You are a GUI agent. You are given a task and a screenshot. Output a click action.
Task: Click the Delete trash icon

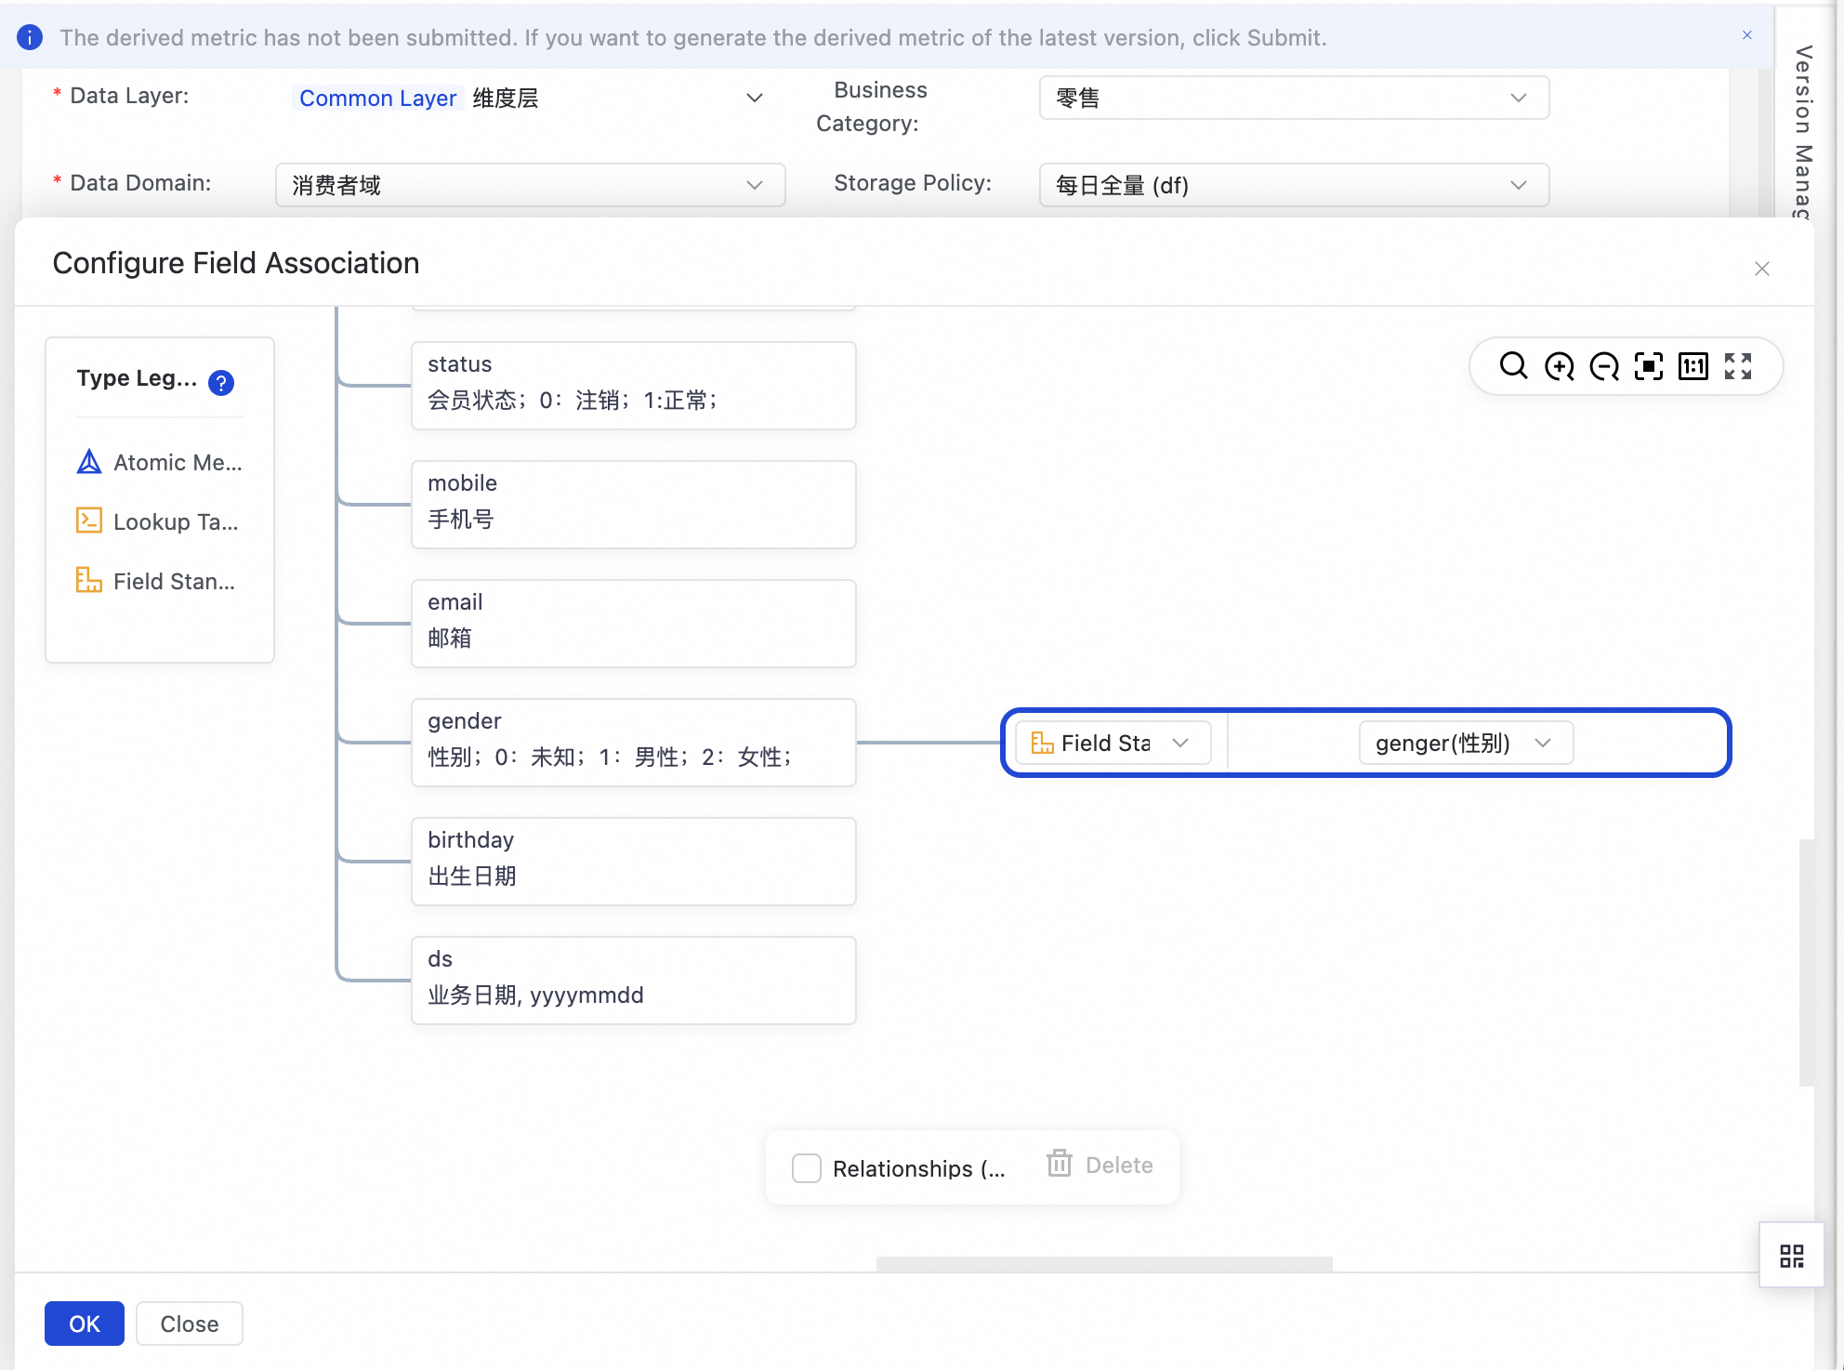1060,1164
